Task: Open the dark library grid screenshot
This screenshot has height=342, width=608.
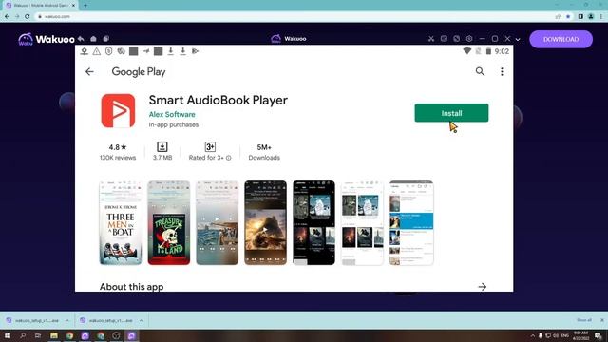Action: 313,223
